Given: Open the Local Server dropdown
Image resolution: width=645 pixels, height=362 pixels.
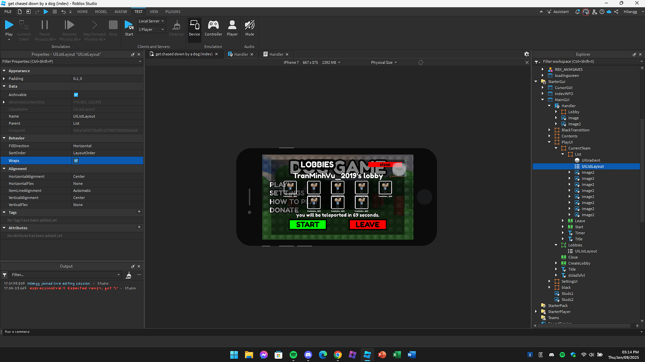Looking at the screenshot, I should (151, 21).
